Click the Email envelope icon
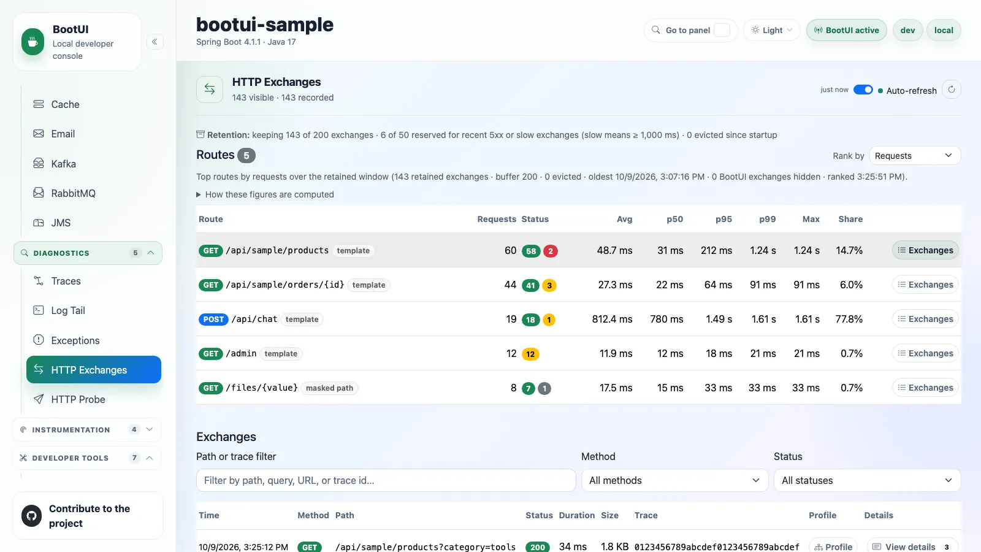This screenshot has width=981, height=552. pos(39,134)
